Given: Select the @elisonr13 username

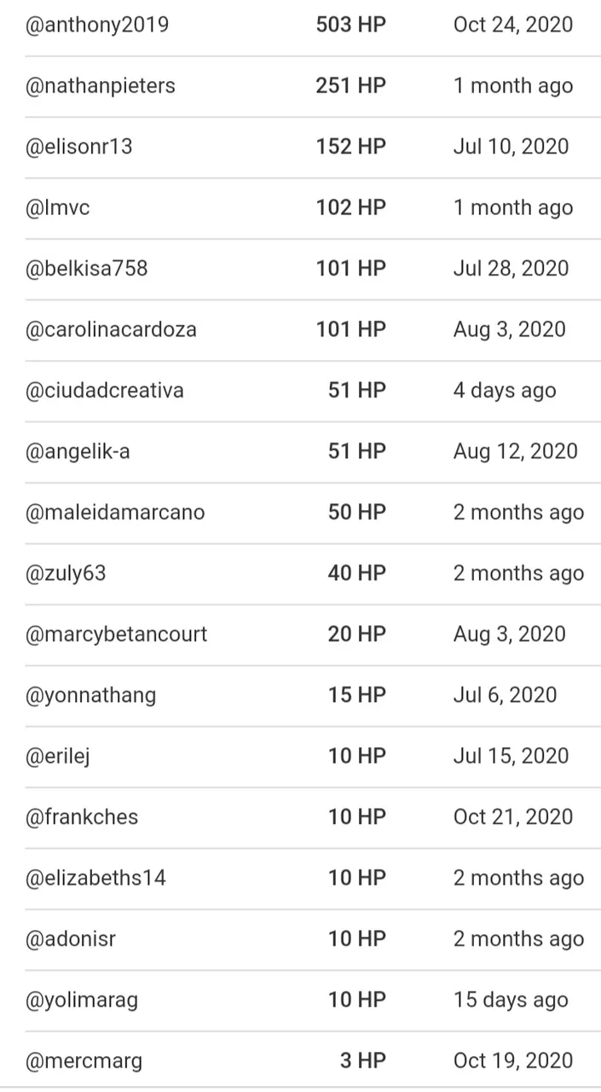Looking at the screenshot, I should click(x=79, y=147).
